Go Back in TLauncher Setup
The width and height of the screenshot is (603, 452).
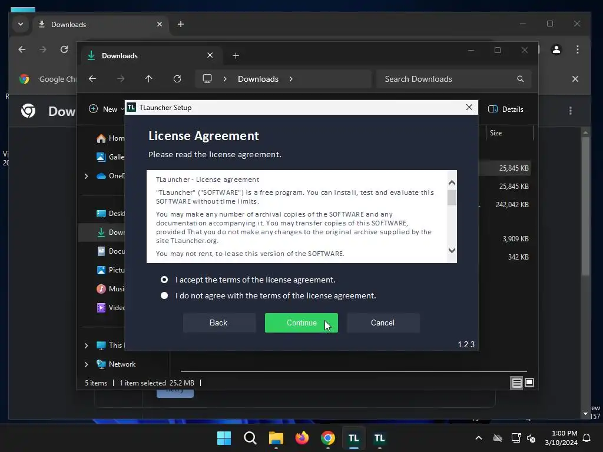click(x=219, y=323)
